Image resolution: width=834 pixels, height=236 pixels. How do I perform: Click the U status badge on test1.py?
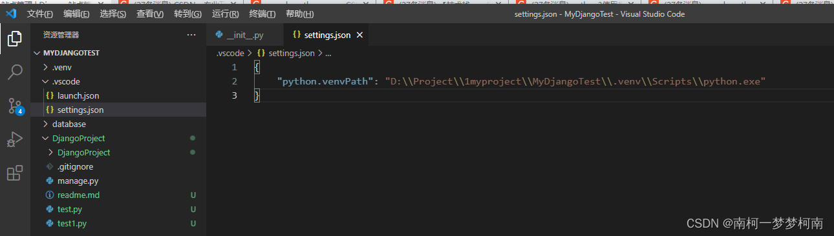coord(193,223)
